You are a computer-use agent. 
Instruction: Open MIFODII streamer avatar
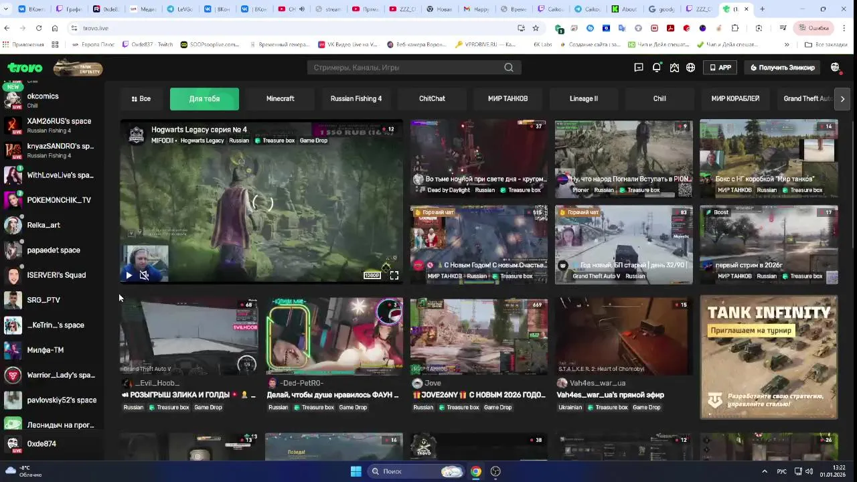pyautogui.click(x=136, y=135)
